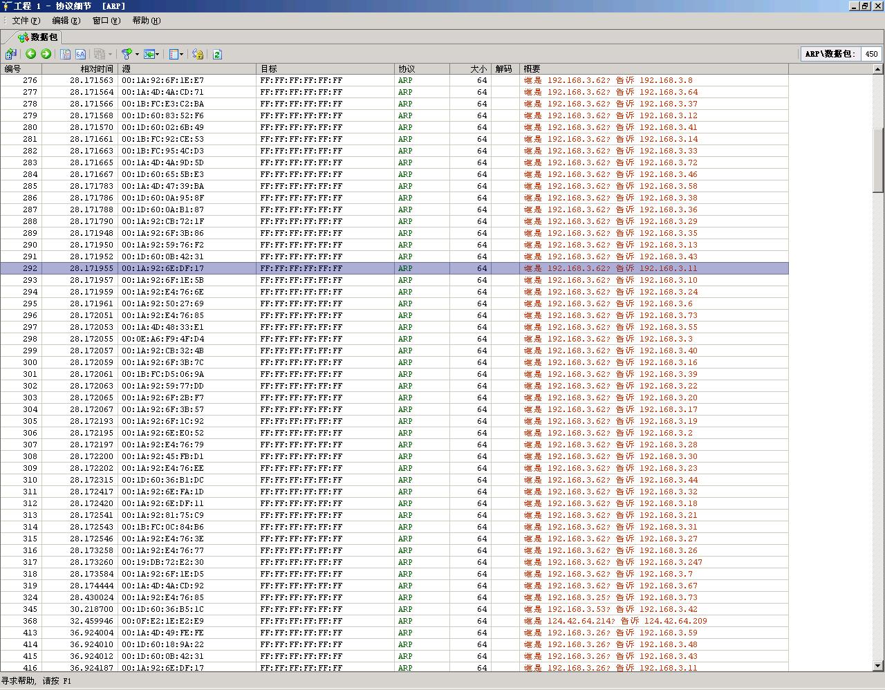This screenshot has height=690, width=885.
Task: Select the 数据包 tab
Action: click(x=38, y=37)
